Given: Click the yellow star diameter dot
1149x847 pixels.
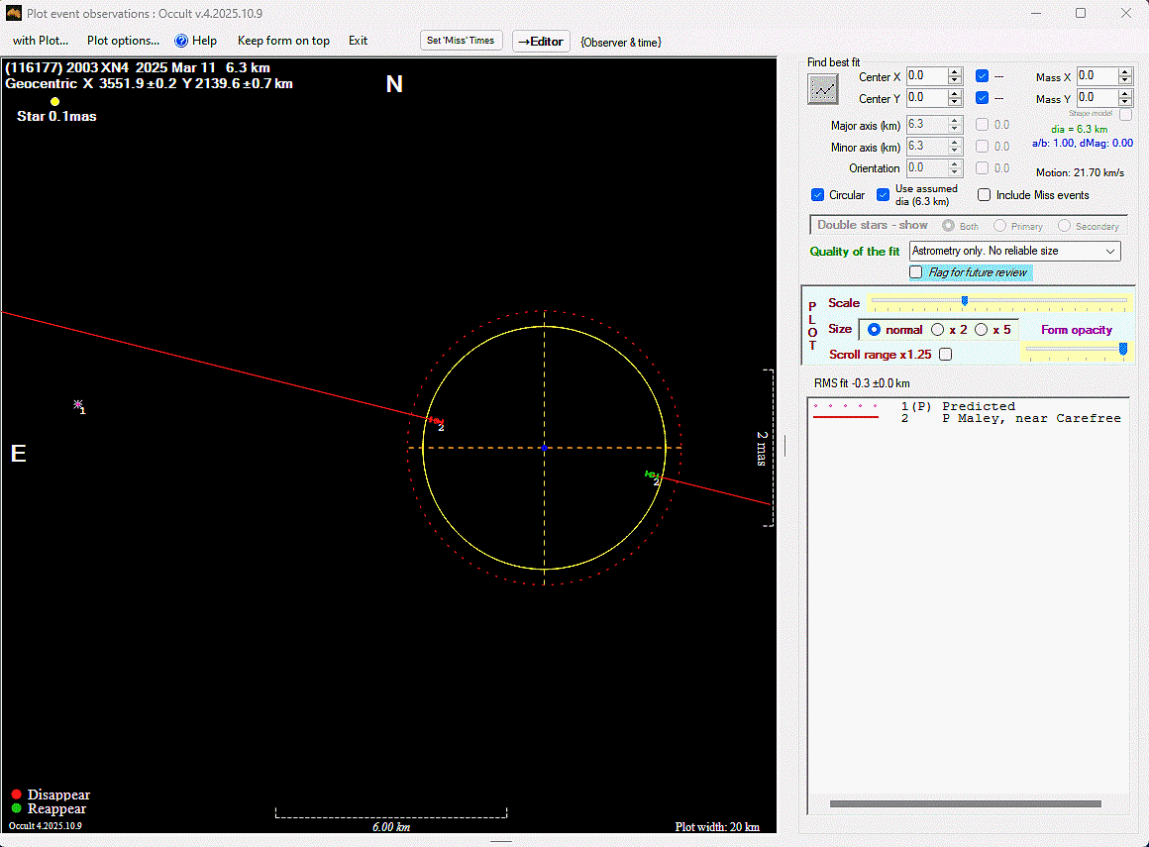Looking at the screenshot, I should tap(54, 101).
